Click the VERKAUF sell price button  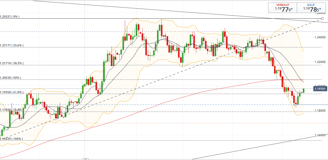coord(283,8)
